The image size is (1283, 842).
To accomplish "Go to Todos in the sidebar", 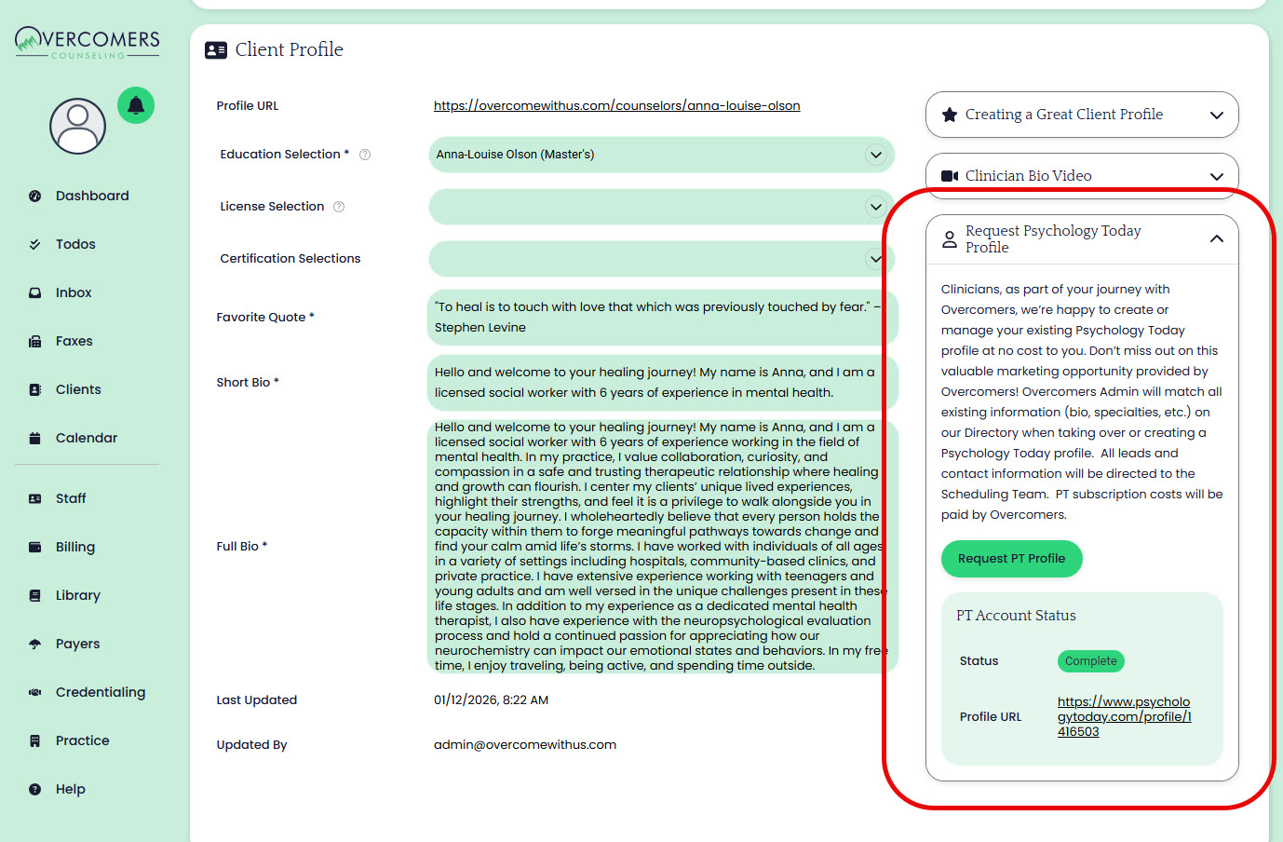I will 75,244.
